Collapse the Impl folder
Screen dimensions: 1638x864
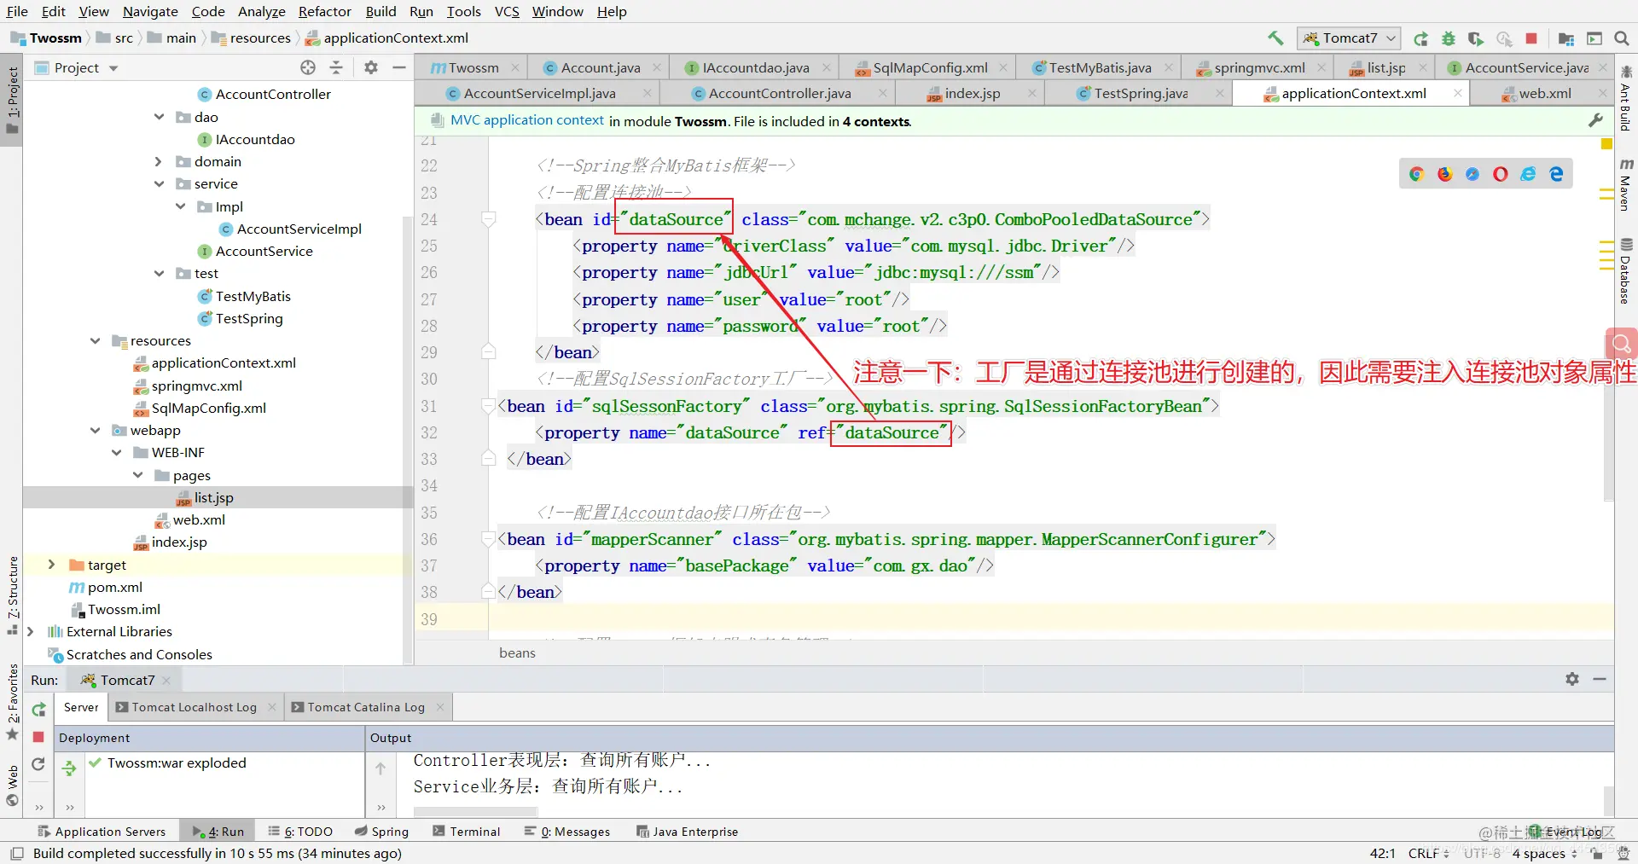click(180, 206)
